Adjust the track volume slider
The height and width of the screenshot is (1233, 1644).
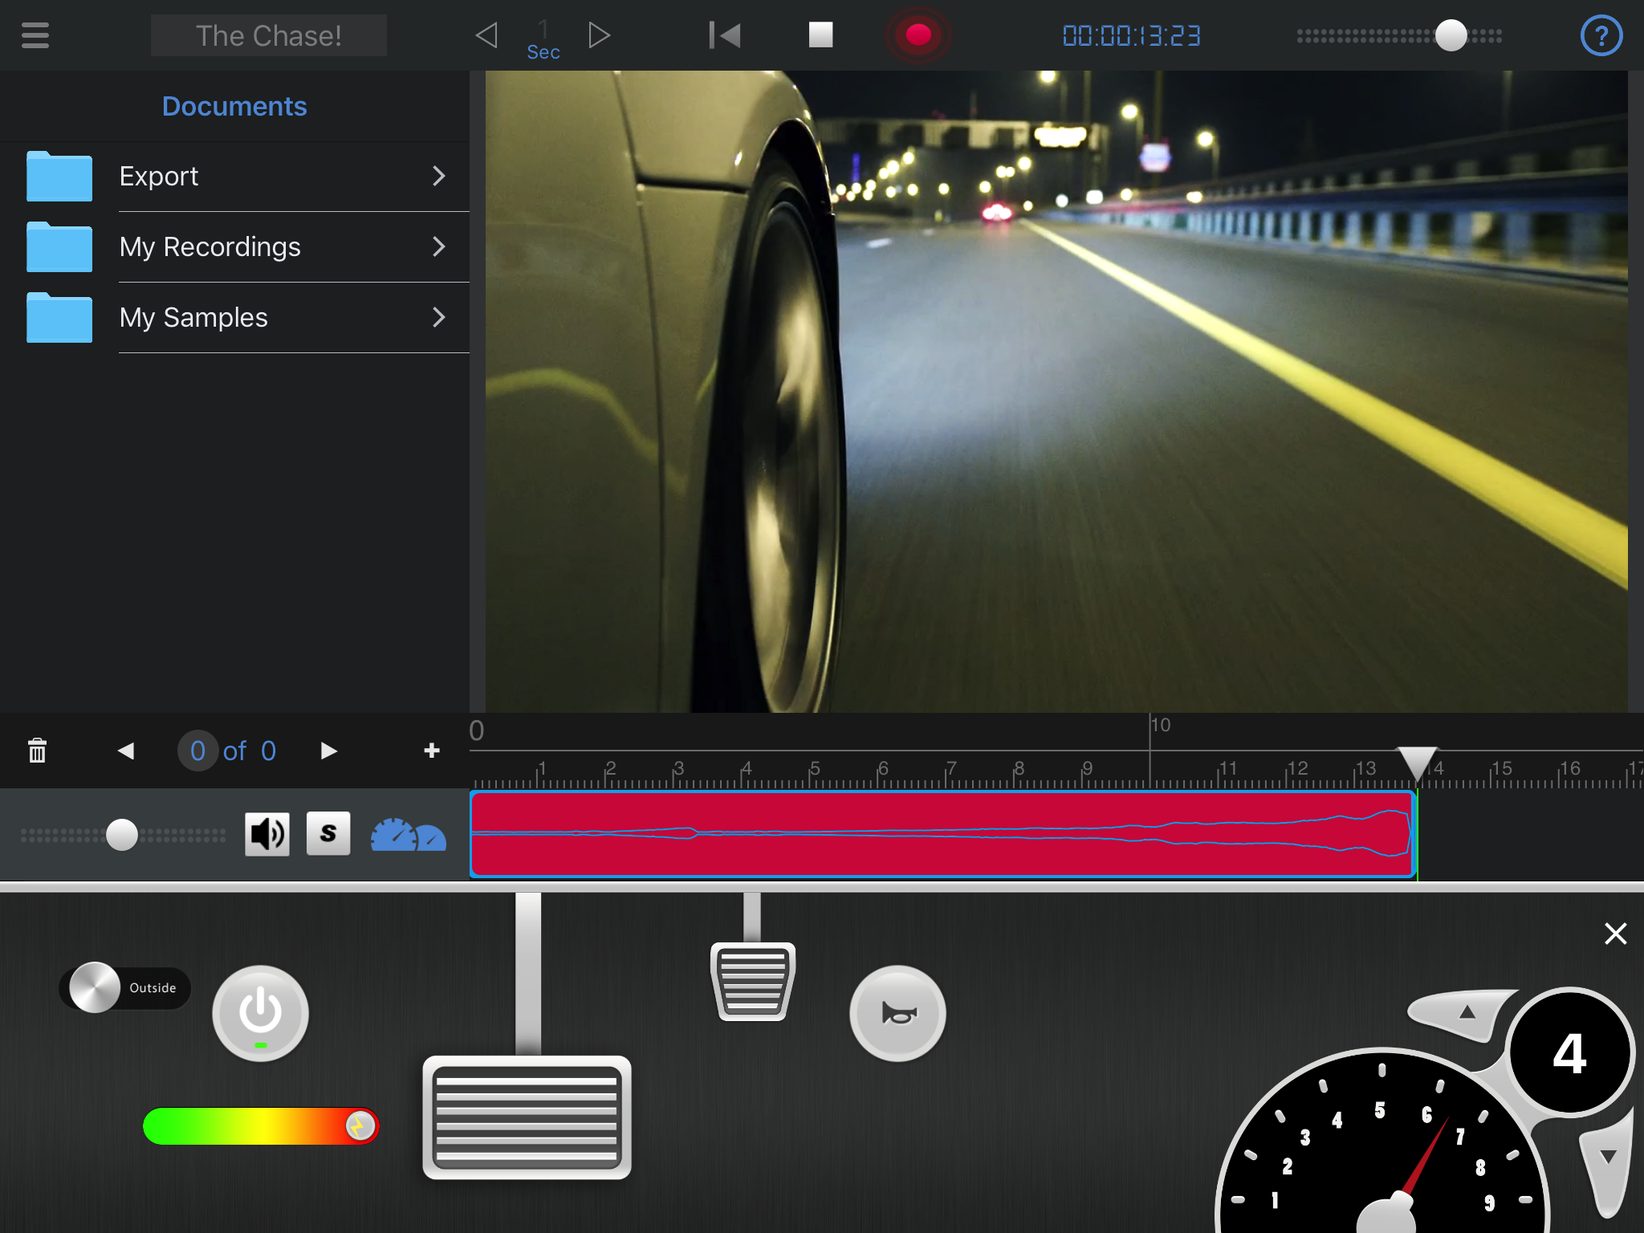point(122,835)
